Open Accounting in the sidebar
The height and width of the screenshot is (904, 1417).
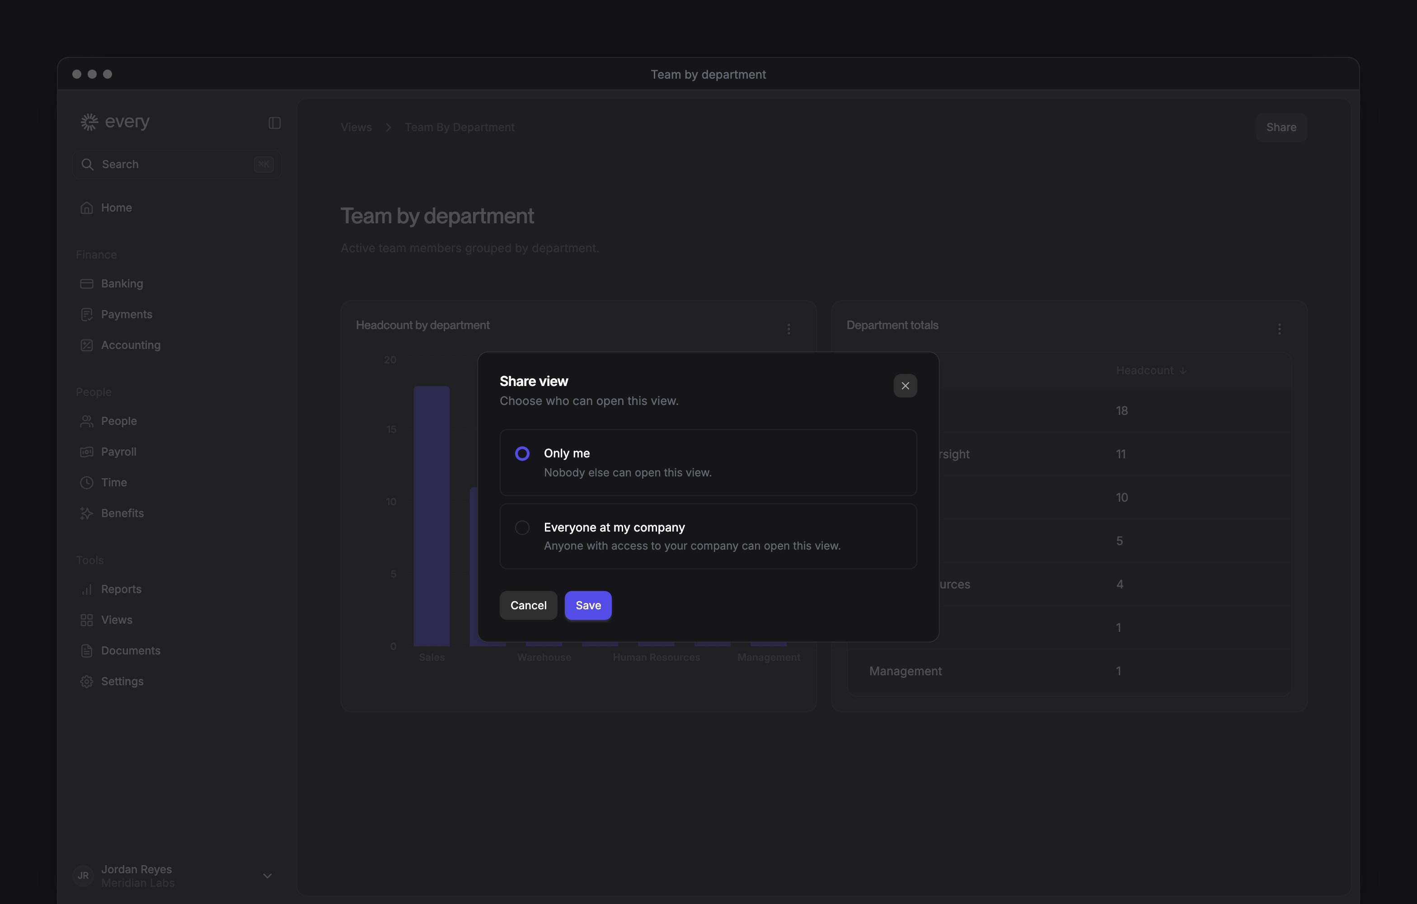[x=177, y=345]
